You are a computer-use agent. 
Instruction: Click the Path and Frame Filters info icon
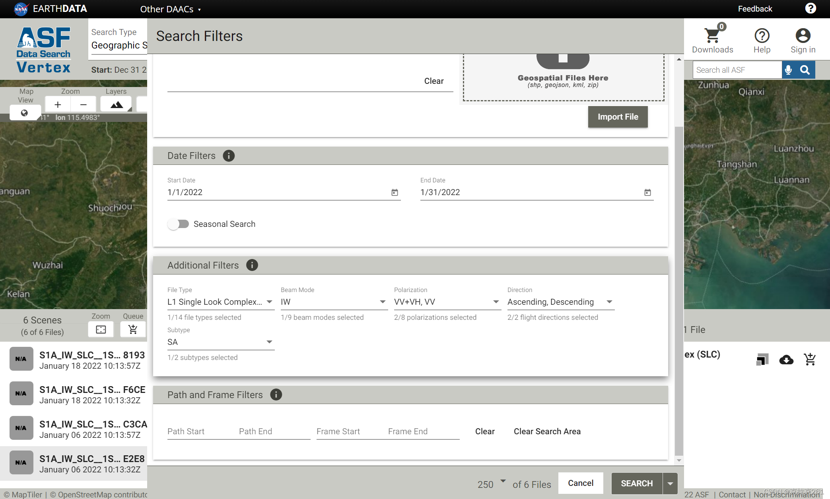(276, 395)
